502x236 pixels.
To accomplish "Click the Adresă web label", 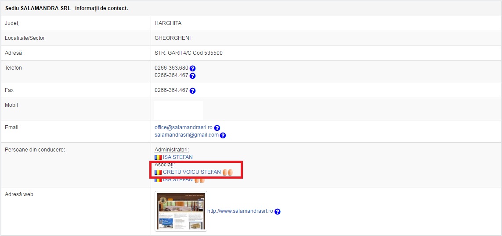I will (x=19, y=194).
